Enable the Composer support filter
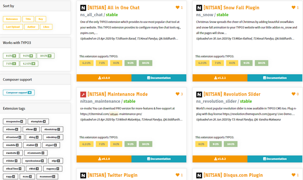Viewport: 303px width, 180px height. [19, 92]
